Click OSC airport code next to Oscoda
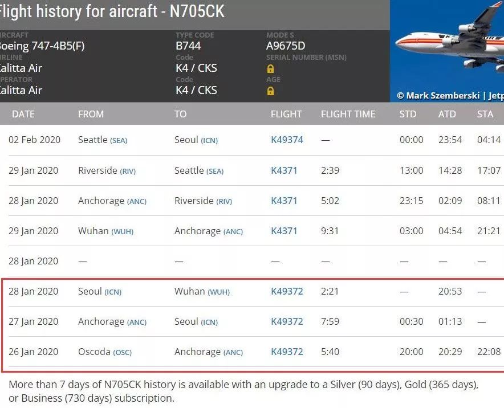 [123, 352]
